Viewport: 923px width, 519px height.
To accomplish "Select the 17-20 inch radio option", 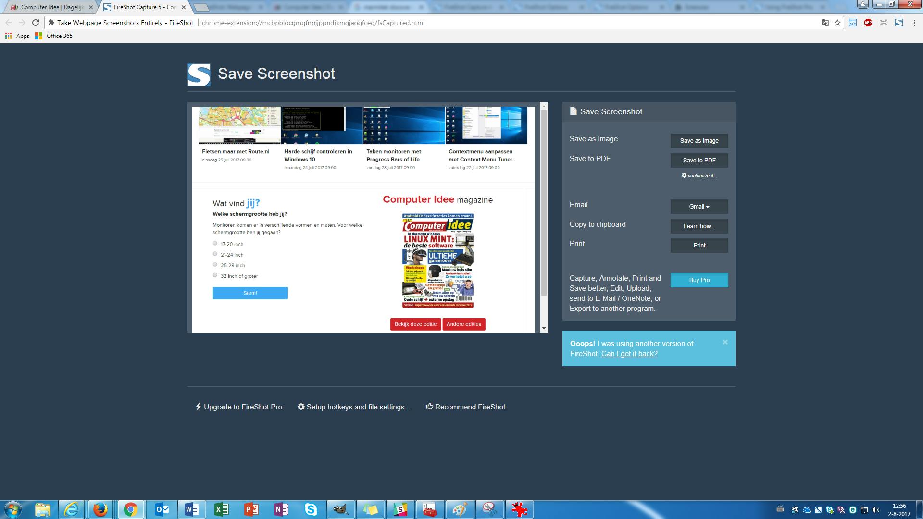I will [215, 244].
